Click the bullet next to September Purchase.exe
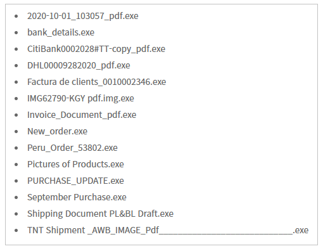The image size is (323, 251). point(16,198)
